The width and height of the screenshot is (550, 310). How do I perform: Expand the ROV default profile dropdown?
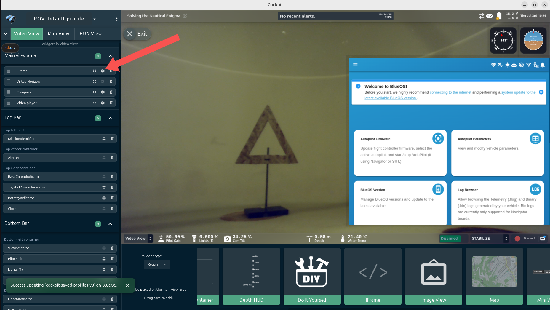tap(95, 19)
